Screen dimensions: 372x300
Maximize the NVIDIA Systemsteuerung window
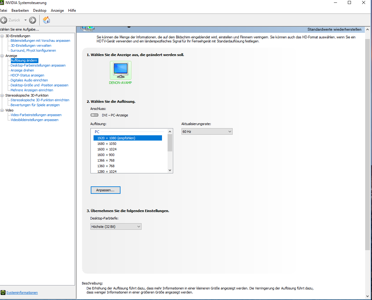point(349,3)
